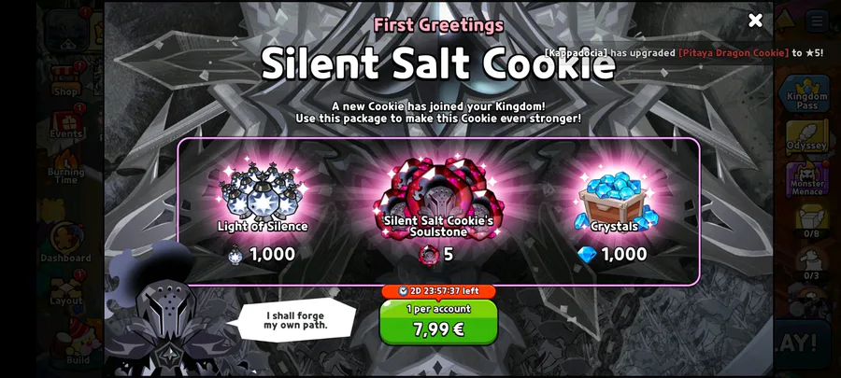Screen dimensions: 841x378
Task: Tap the Light of Silence item icon
Action: pyautogui.click(x=262, y=191)
